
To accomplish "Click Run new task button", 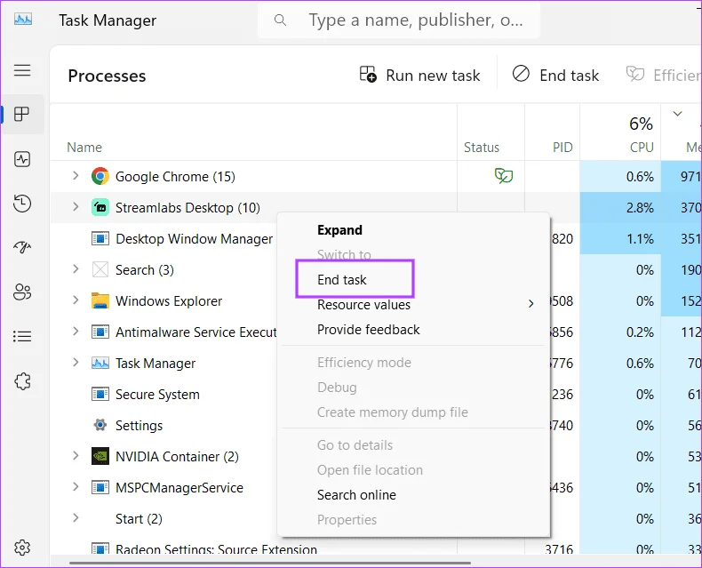I will [x=419, y=75].
